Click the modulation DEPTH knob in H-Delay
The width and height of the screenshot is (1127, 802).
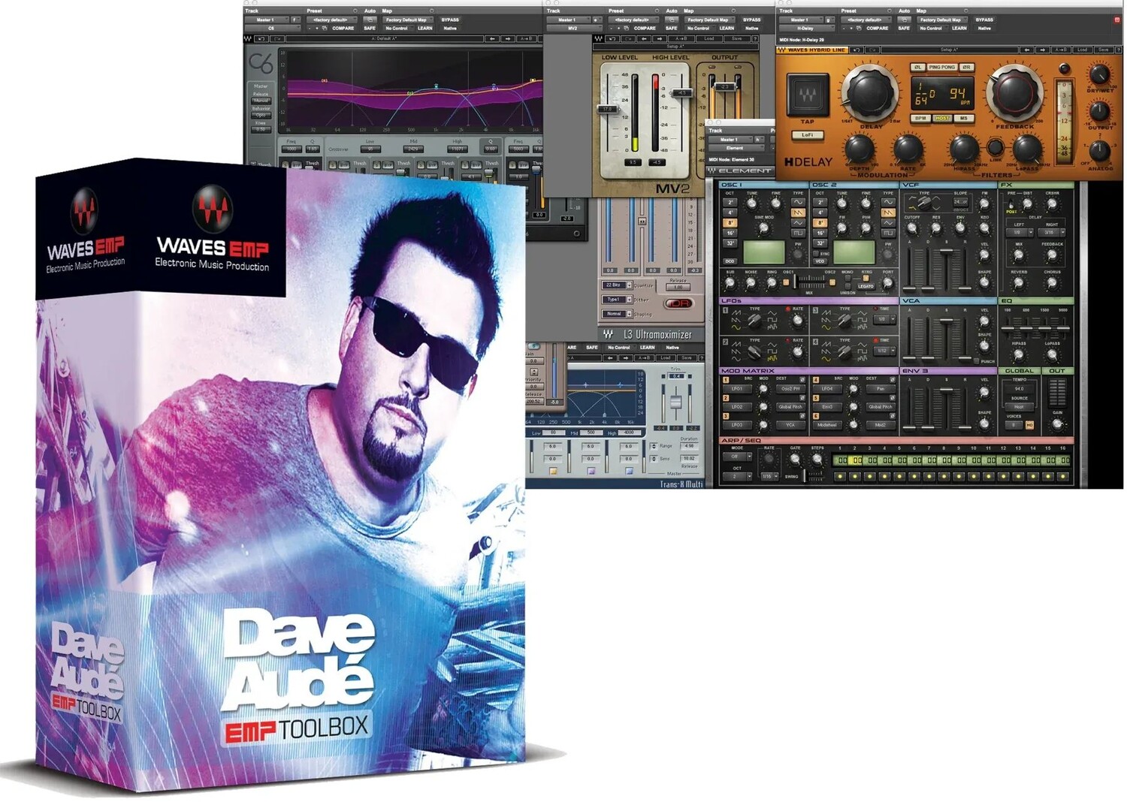(859, 149)
